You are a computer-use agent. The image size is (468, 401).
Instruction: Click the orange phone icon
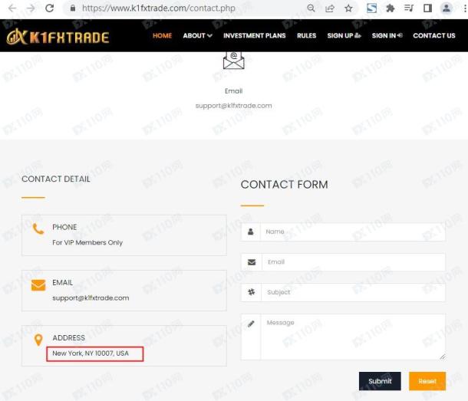38,228
